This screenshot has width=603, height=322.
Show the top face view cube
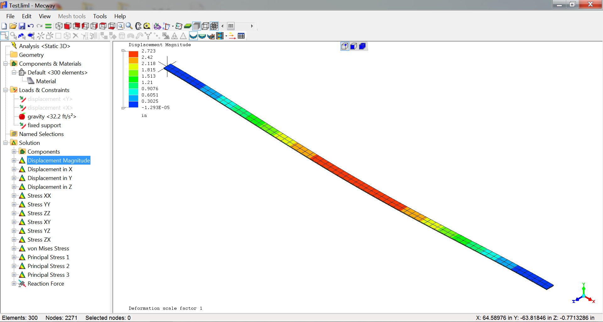point(103,26)
